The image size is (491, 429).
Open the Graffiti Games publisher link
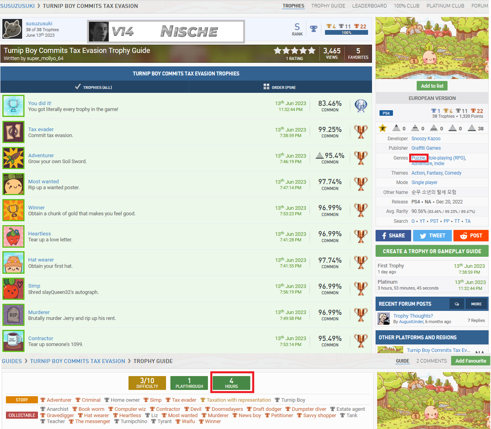tap(426, 148)
